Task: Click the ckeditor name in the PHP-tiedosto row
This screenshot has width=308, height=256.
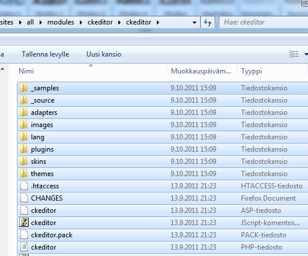Action: click(44, 247)
